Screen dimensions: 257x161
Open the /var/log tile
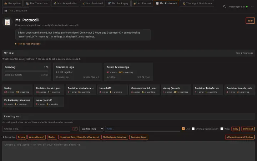[26, 72]
